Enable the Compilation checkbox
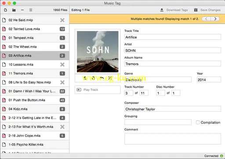 point(198,122)
